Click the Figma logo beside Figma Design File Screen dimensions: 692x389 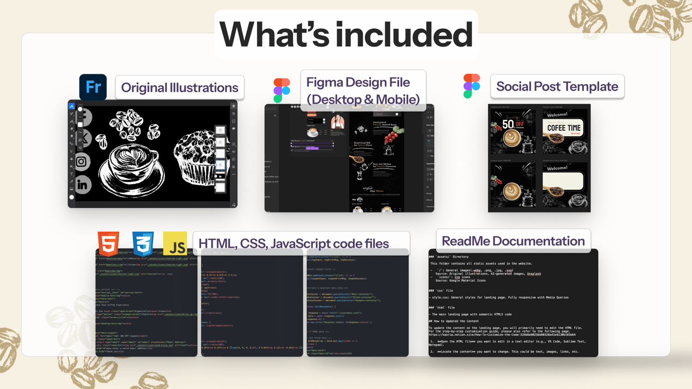(x=281, y=90)
